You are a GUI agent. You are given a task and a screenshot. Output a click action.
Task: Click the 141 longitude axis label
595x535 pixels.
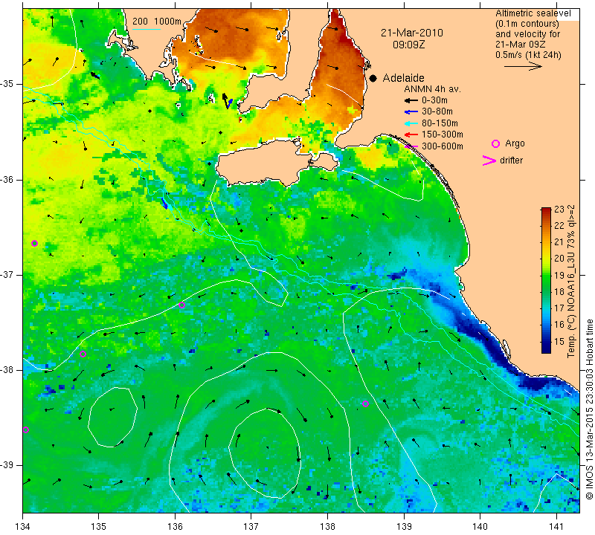556,527
